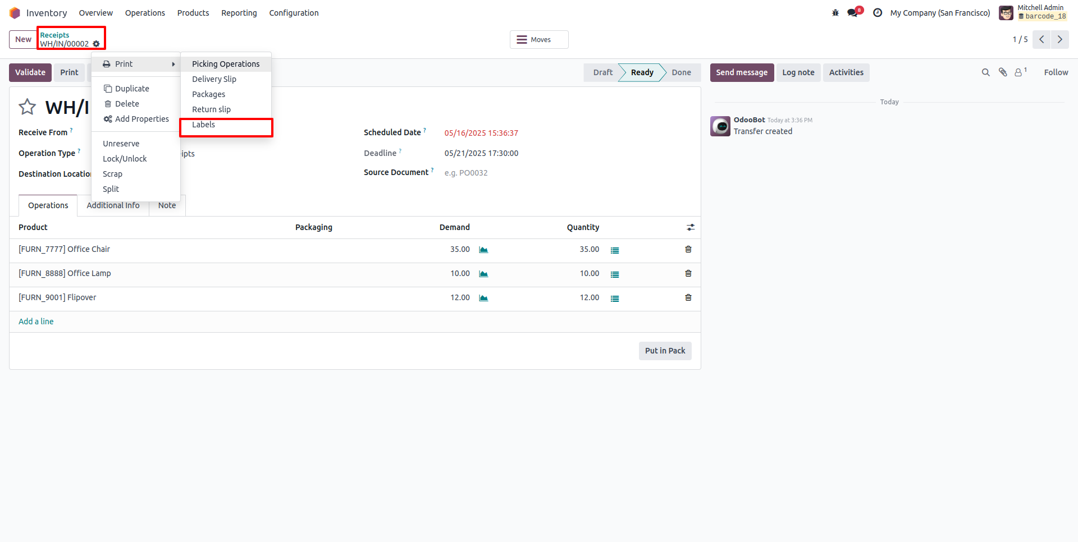This screenshot has width=1078, height=542.
Task: Click Send message in chatter
Action: 742,72
